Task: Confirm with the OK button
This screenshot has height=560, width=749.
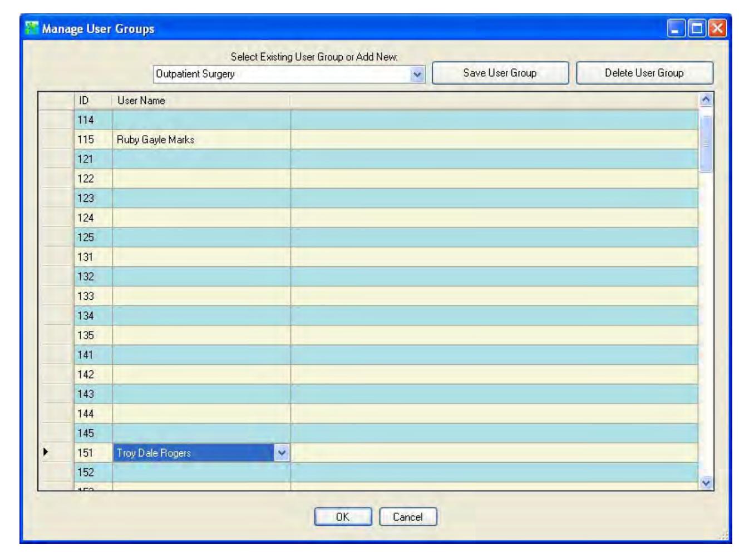Action: click(x=343, y=517)
